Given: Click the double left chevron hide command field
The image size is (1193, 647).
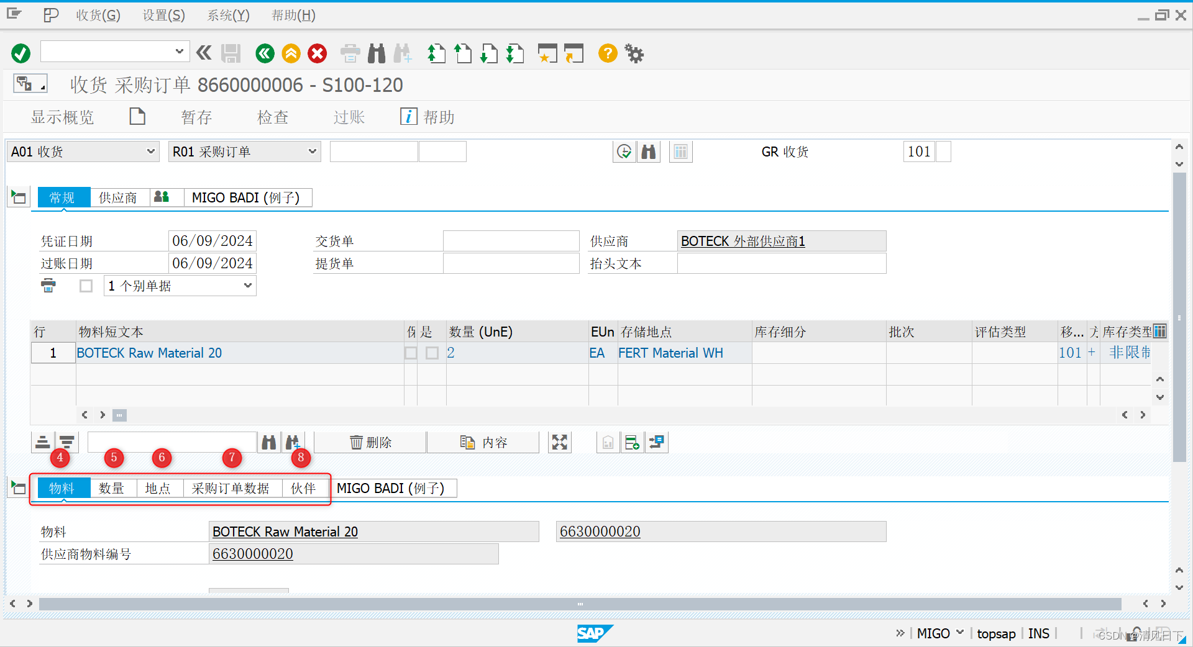Looking at the screenshot, I should tap(204, 53).
